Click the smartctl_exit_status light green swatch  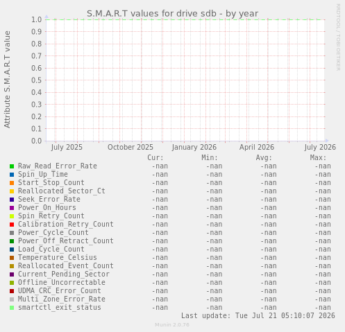point(12,308)
